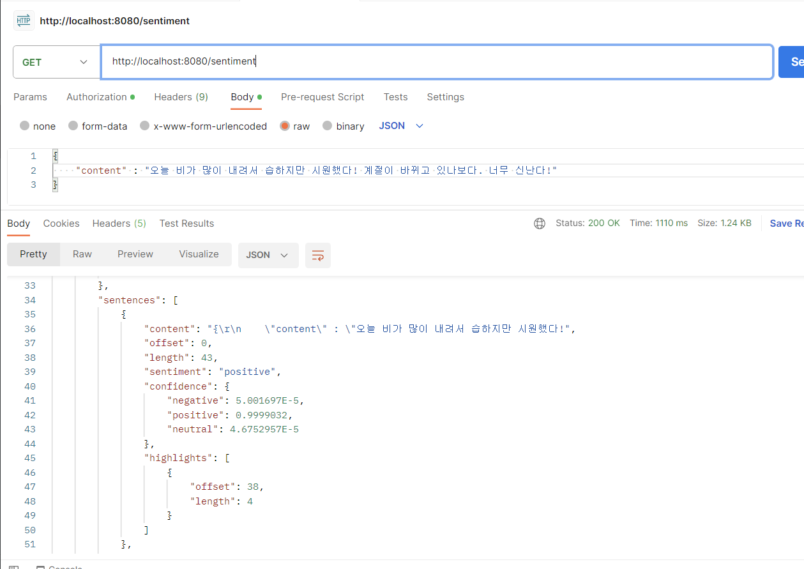The width and height of the screenshot is (804, 569).
Task: Click request body line with "content" key
Action: pyautogui.click(x=317, y=171)
